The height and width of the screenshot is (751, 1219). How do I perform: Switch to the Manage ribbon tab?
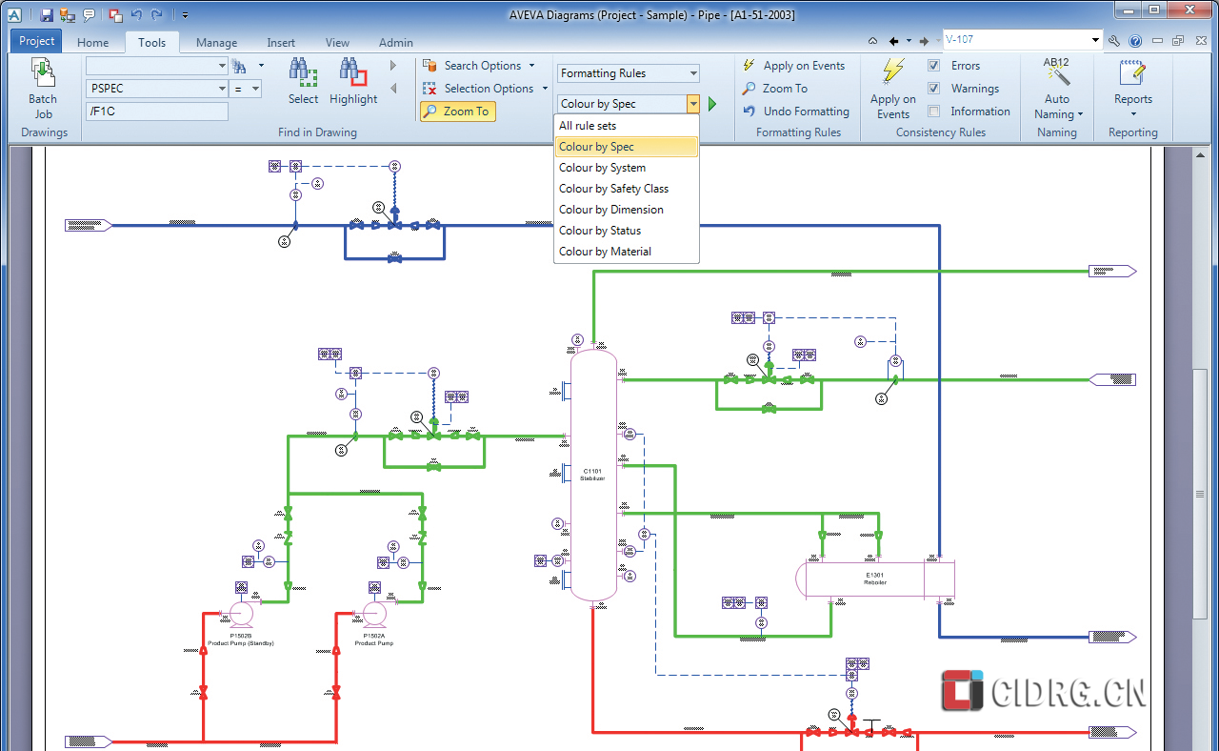click(216, 43)
